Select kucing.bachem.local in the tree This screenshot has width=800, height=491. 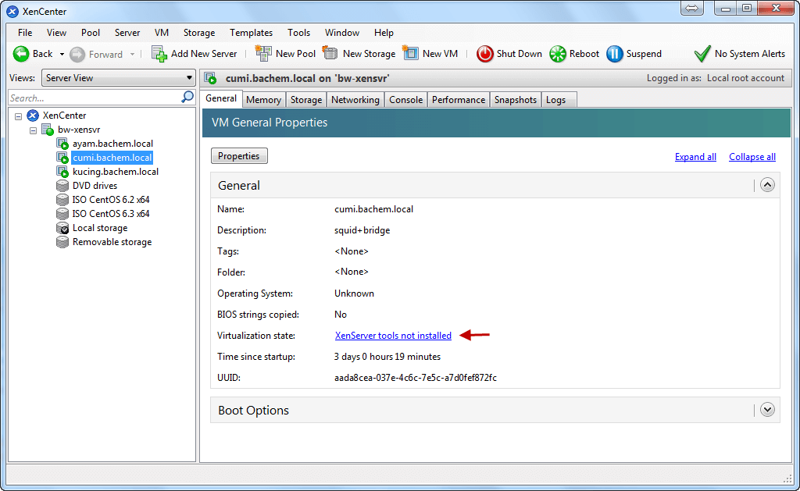click(116, 172)
